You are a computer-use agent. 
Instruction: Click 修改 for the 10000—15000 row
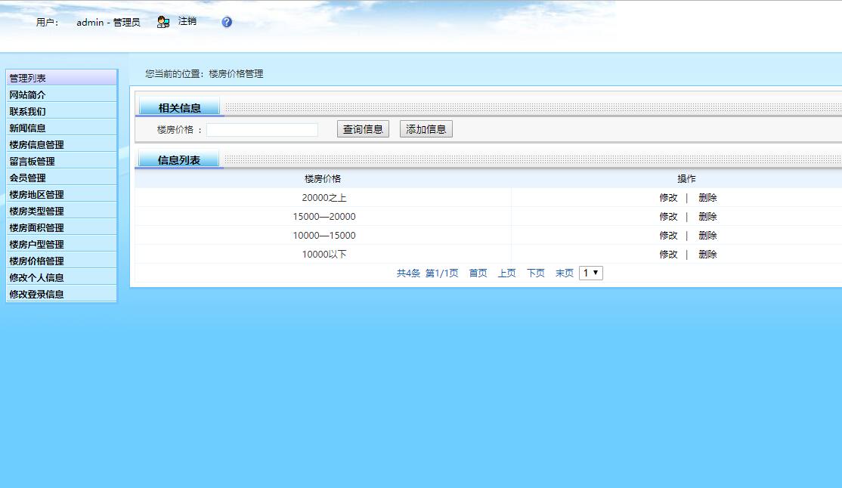coord(668,235)
